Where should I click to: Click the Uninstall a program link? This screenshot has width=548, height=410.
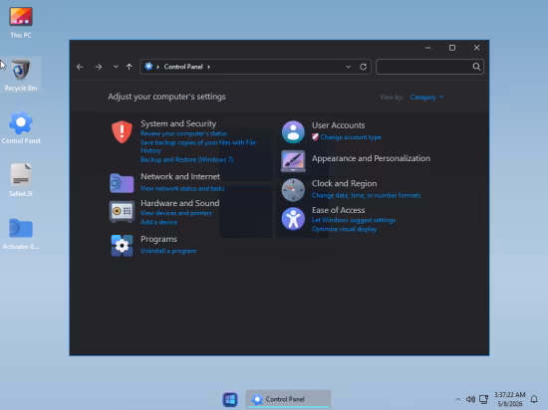click(168, 251)
